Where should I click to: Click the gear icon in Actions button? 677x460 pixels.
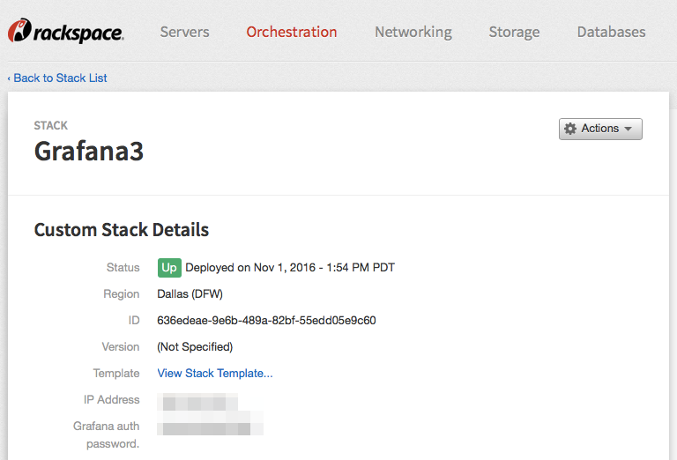[x=570, y=129]
